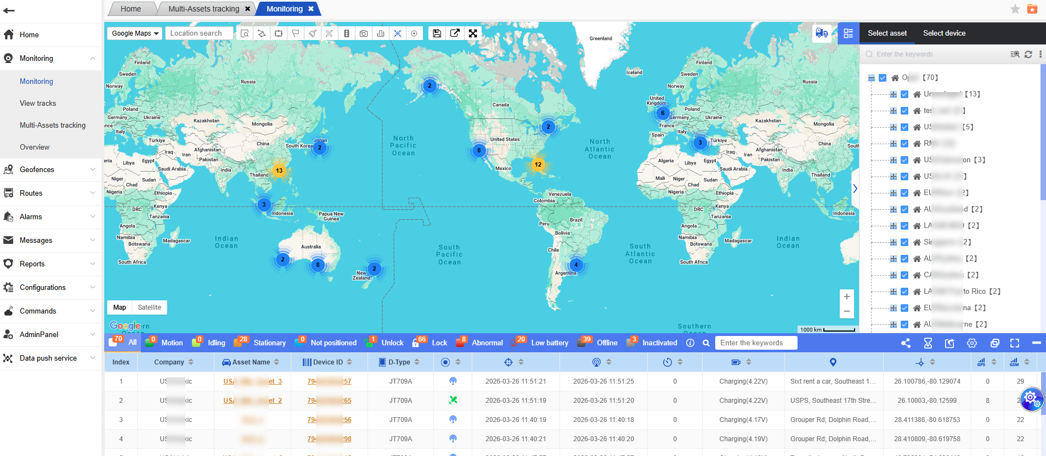The width and height of the screenshot is (1046, 456).
Task: Uncheck the root organization checkbox with 70 assets
Action: pyautogui.click(x=883, y=78)
